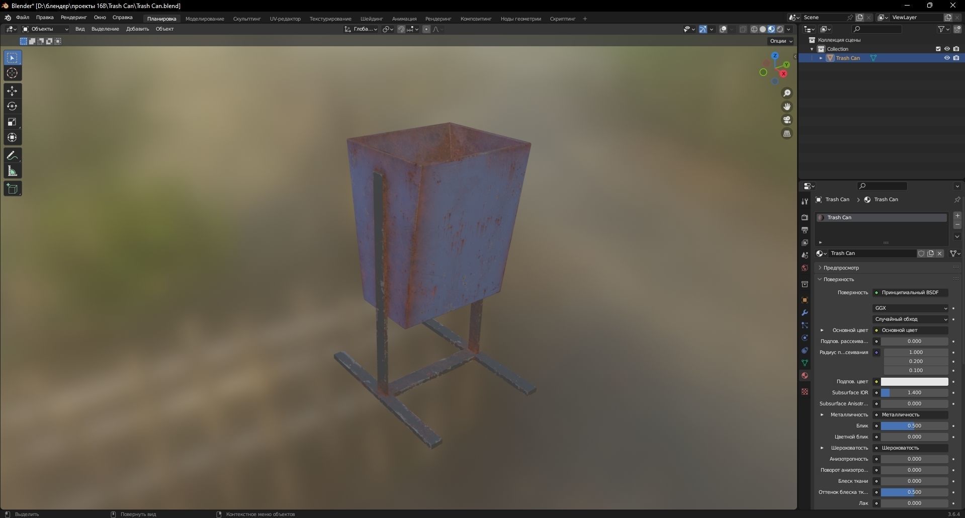Toggle viewport gizmos display

click(x=703, y=29)
